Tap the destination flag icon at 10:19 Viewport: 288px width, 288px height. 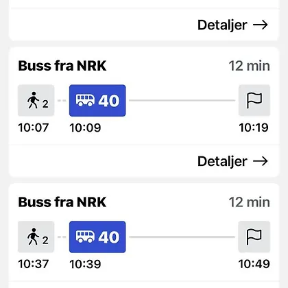click(254, 100)
